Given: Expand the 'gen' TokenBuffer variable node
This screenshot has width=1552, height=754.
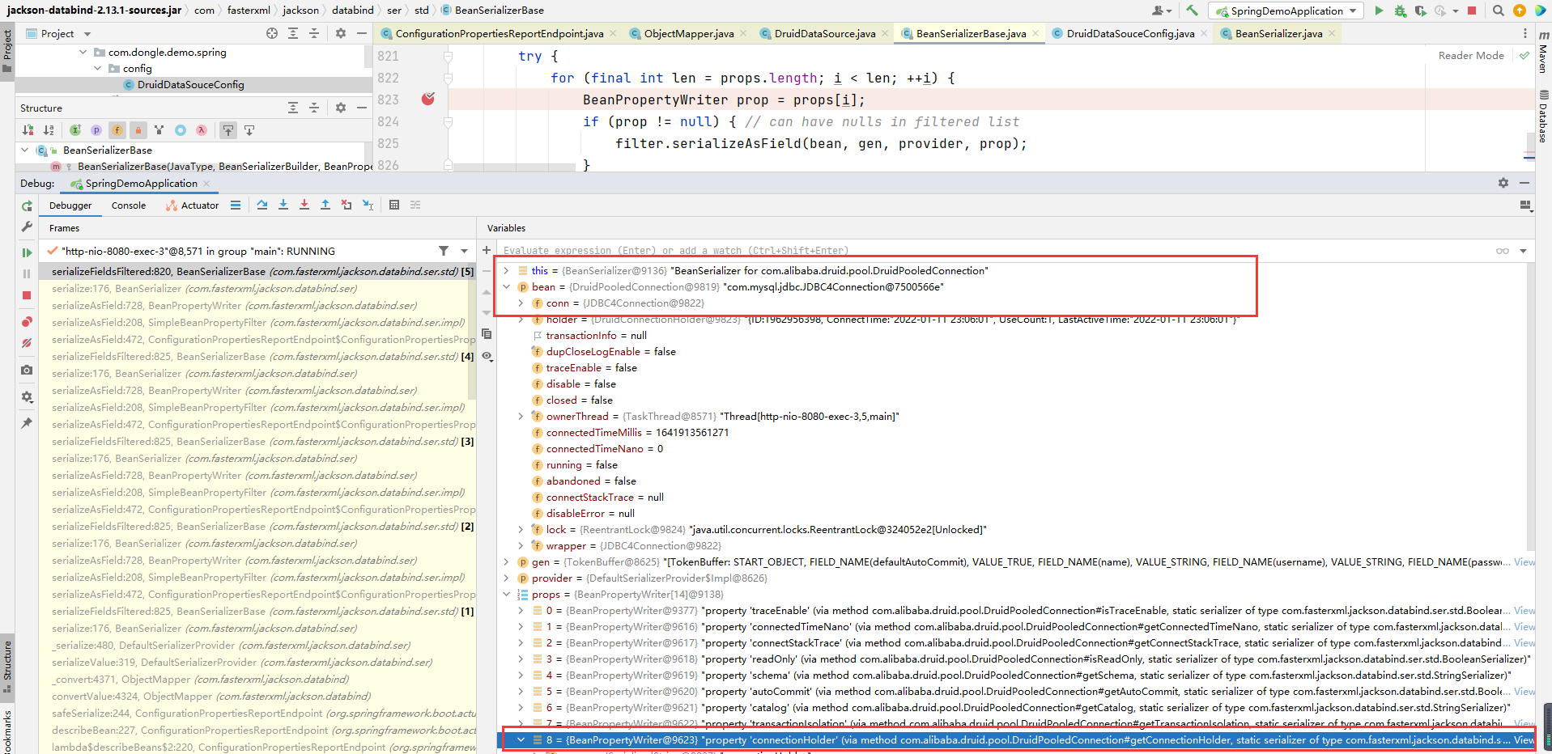Looking at the screenshot, I should click(x=506, y=561).
